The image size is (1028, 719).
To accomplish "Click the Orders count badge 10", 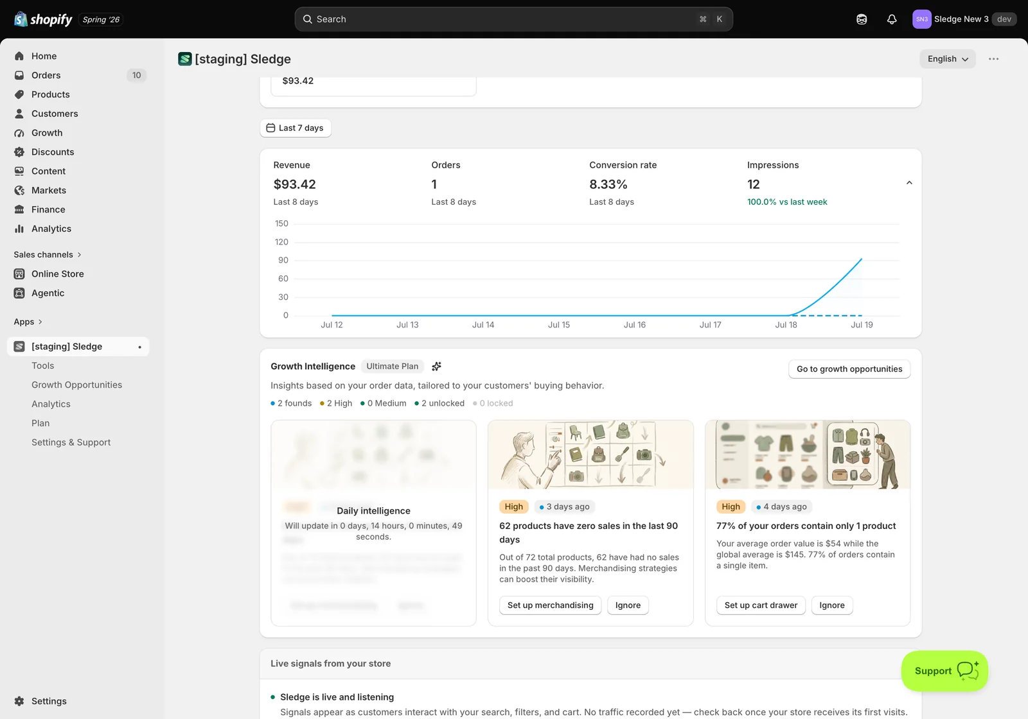I will [x=137, y=75].
